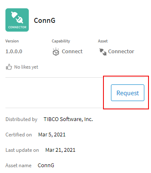Click the Connect capability cube icon
This screenshot has height=173, width=151.
pos(56,52)
